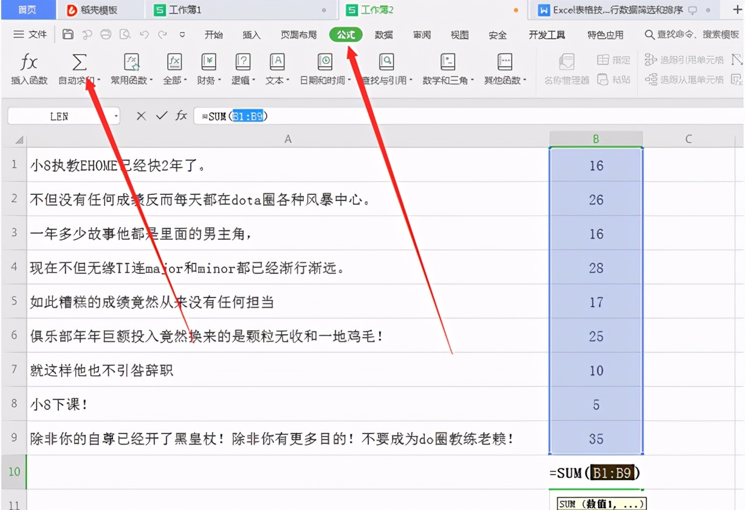
Task: Switch to the 插入 ribbon tab
Action: coord(252,35)
